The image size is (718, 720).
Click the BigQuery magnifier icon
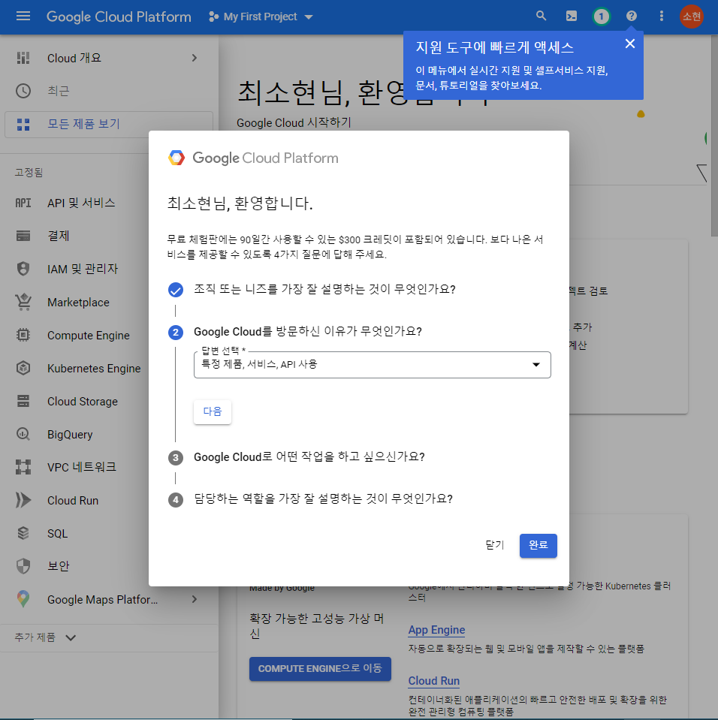pyautogui.click(x=23, y=434)
